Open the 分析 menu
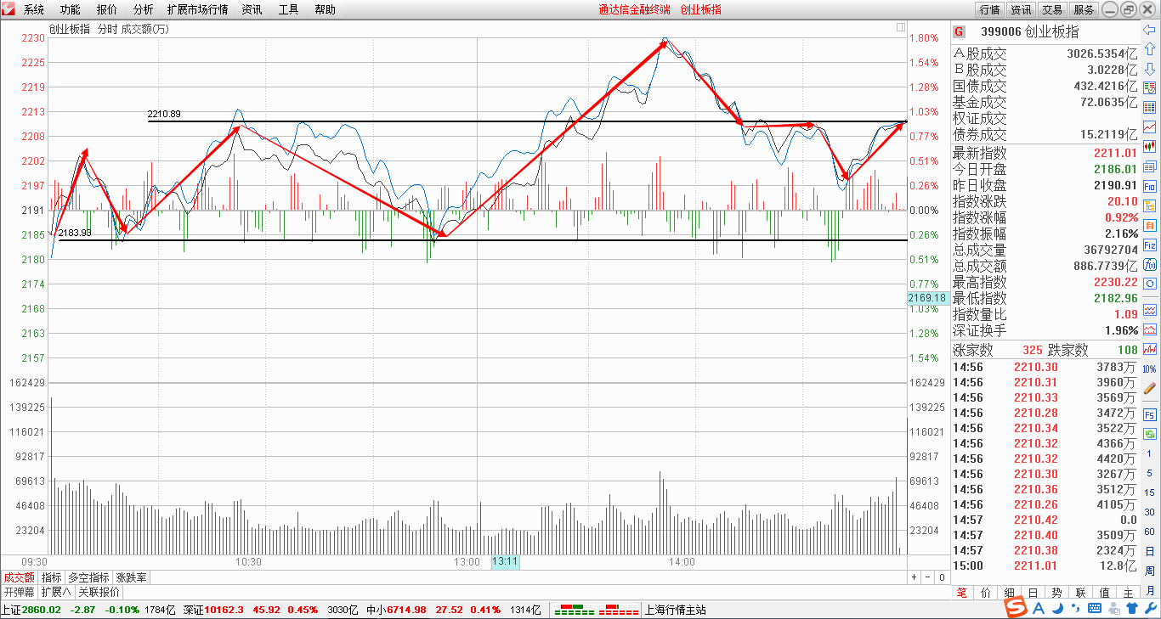This screenshot has width=1161, height=619. click(x=144, y=9)
